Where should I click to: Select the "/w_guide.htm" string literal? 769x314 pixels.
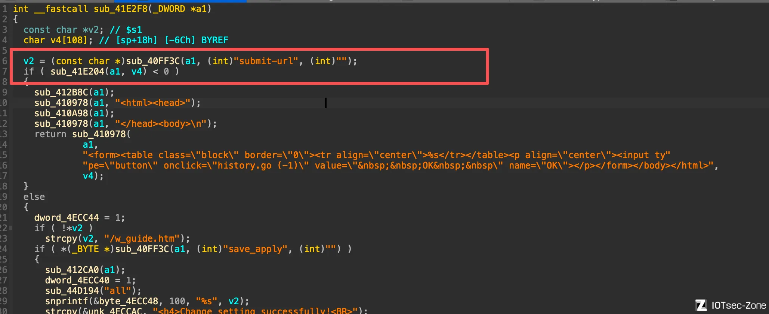[142, 238]
